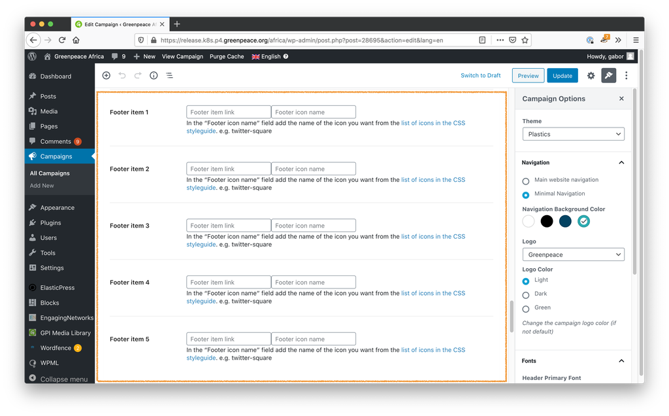Open new browser tab with plus

coord(177,24)
